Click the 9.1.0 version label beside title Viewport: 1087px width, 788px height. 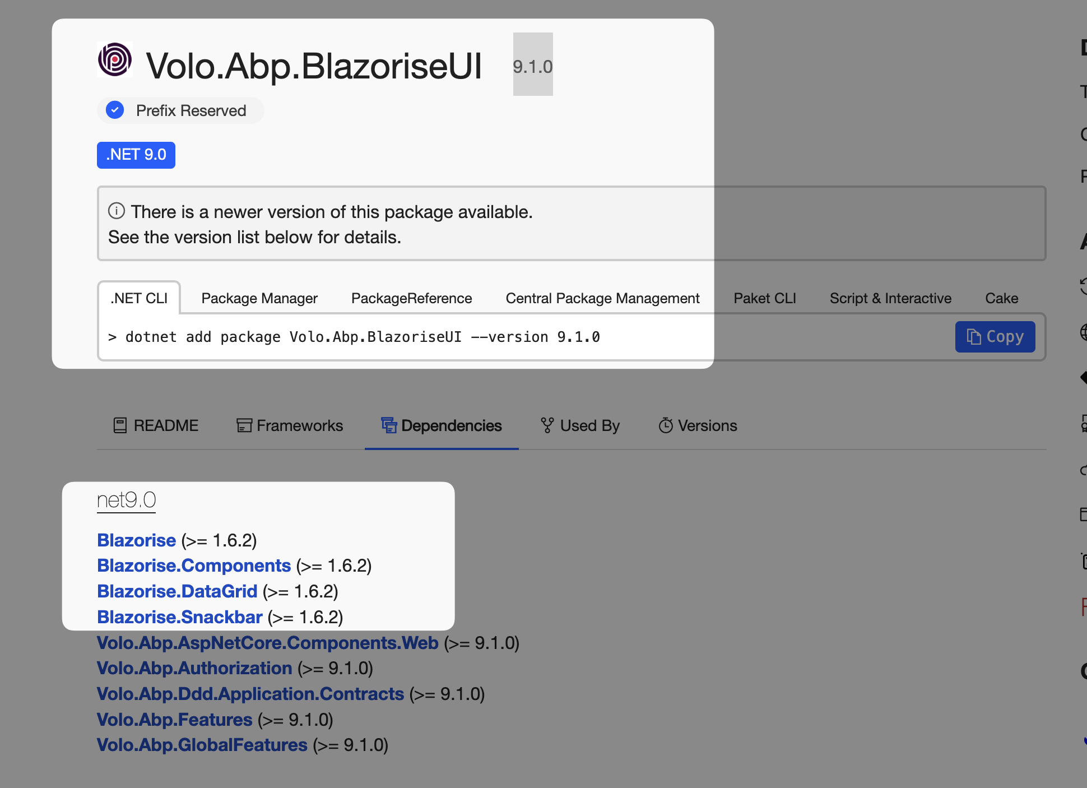[533, 67]
